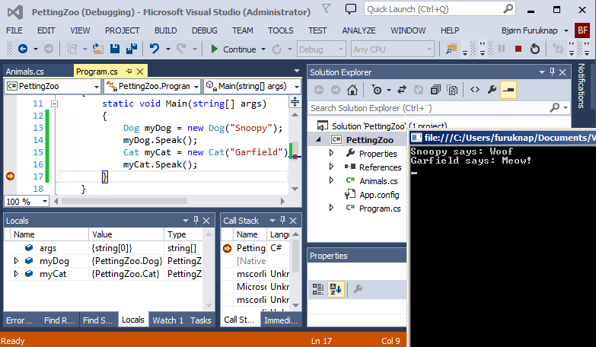Click the Continue debugging play button
This screenshot has height=347, width=596.
[x=215, y=49]
